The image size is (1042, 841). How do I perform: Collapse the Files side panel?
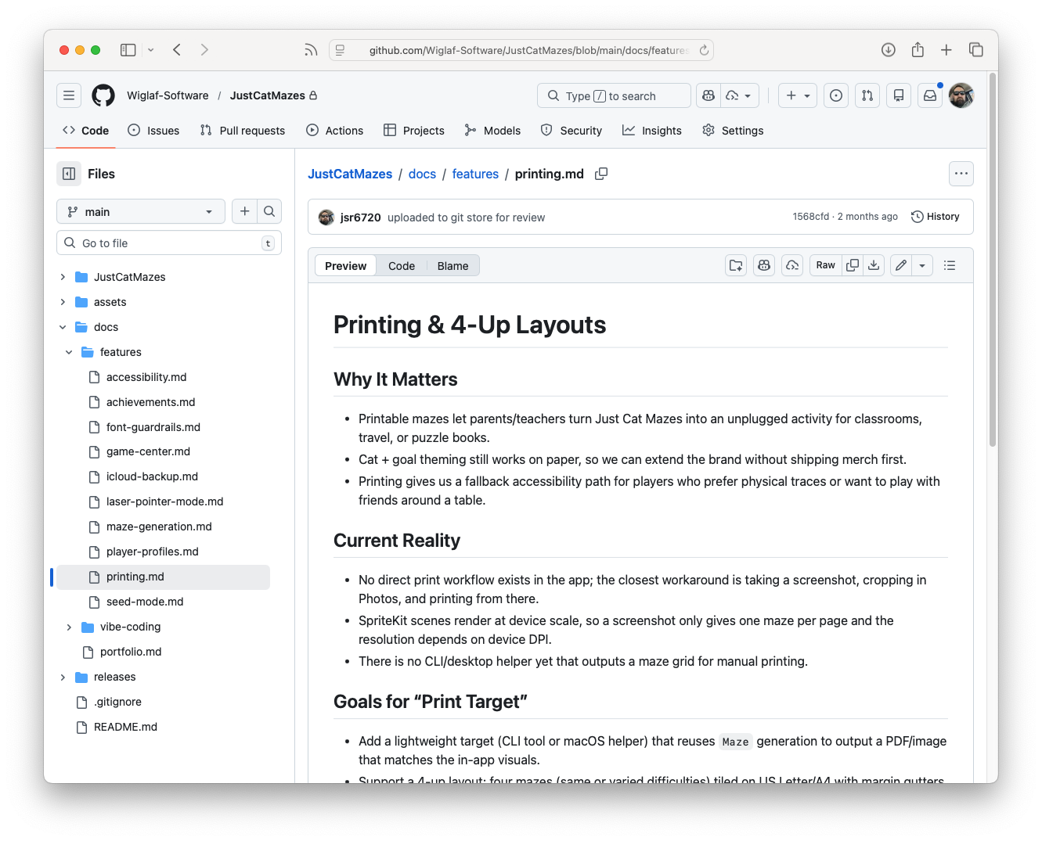[69, 174]
